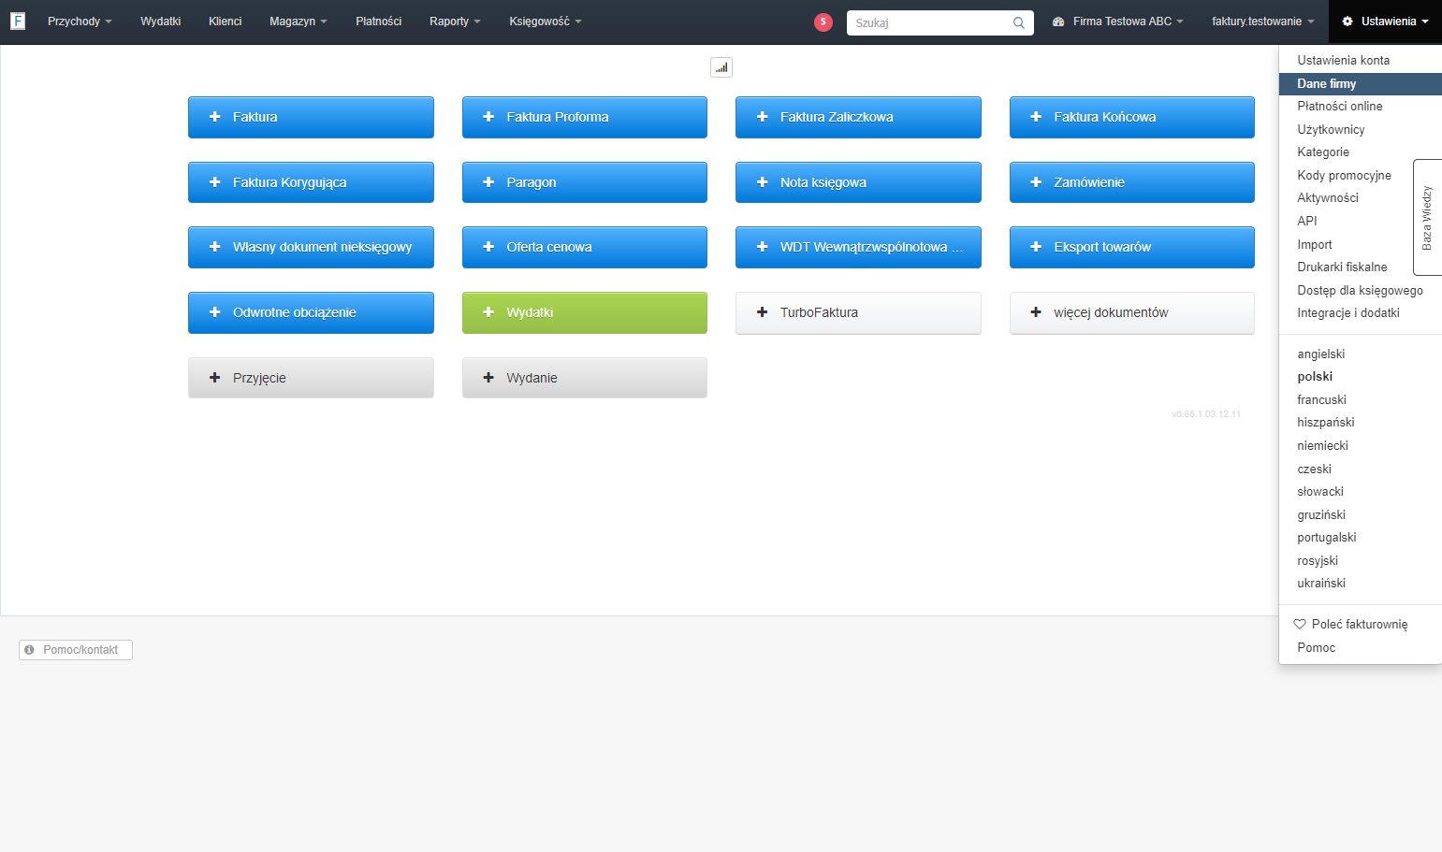
Task: Open Ustawienia konta menu entry
Action: (1361, 60)
